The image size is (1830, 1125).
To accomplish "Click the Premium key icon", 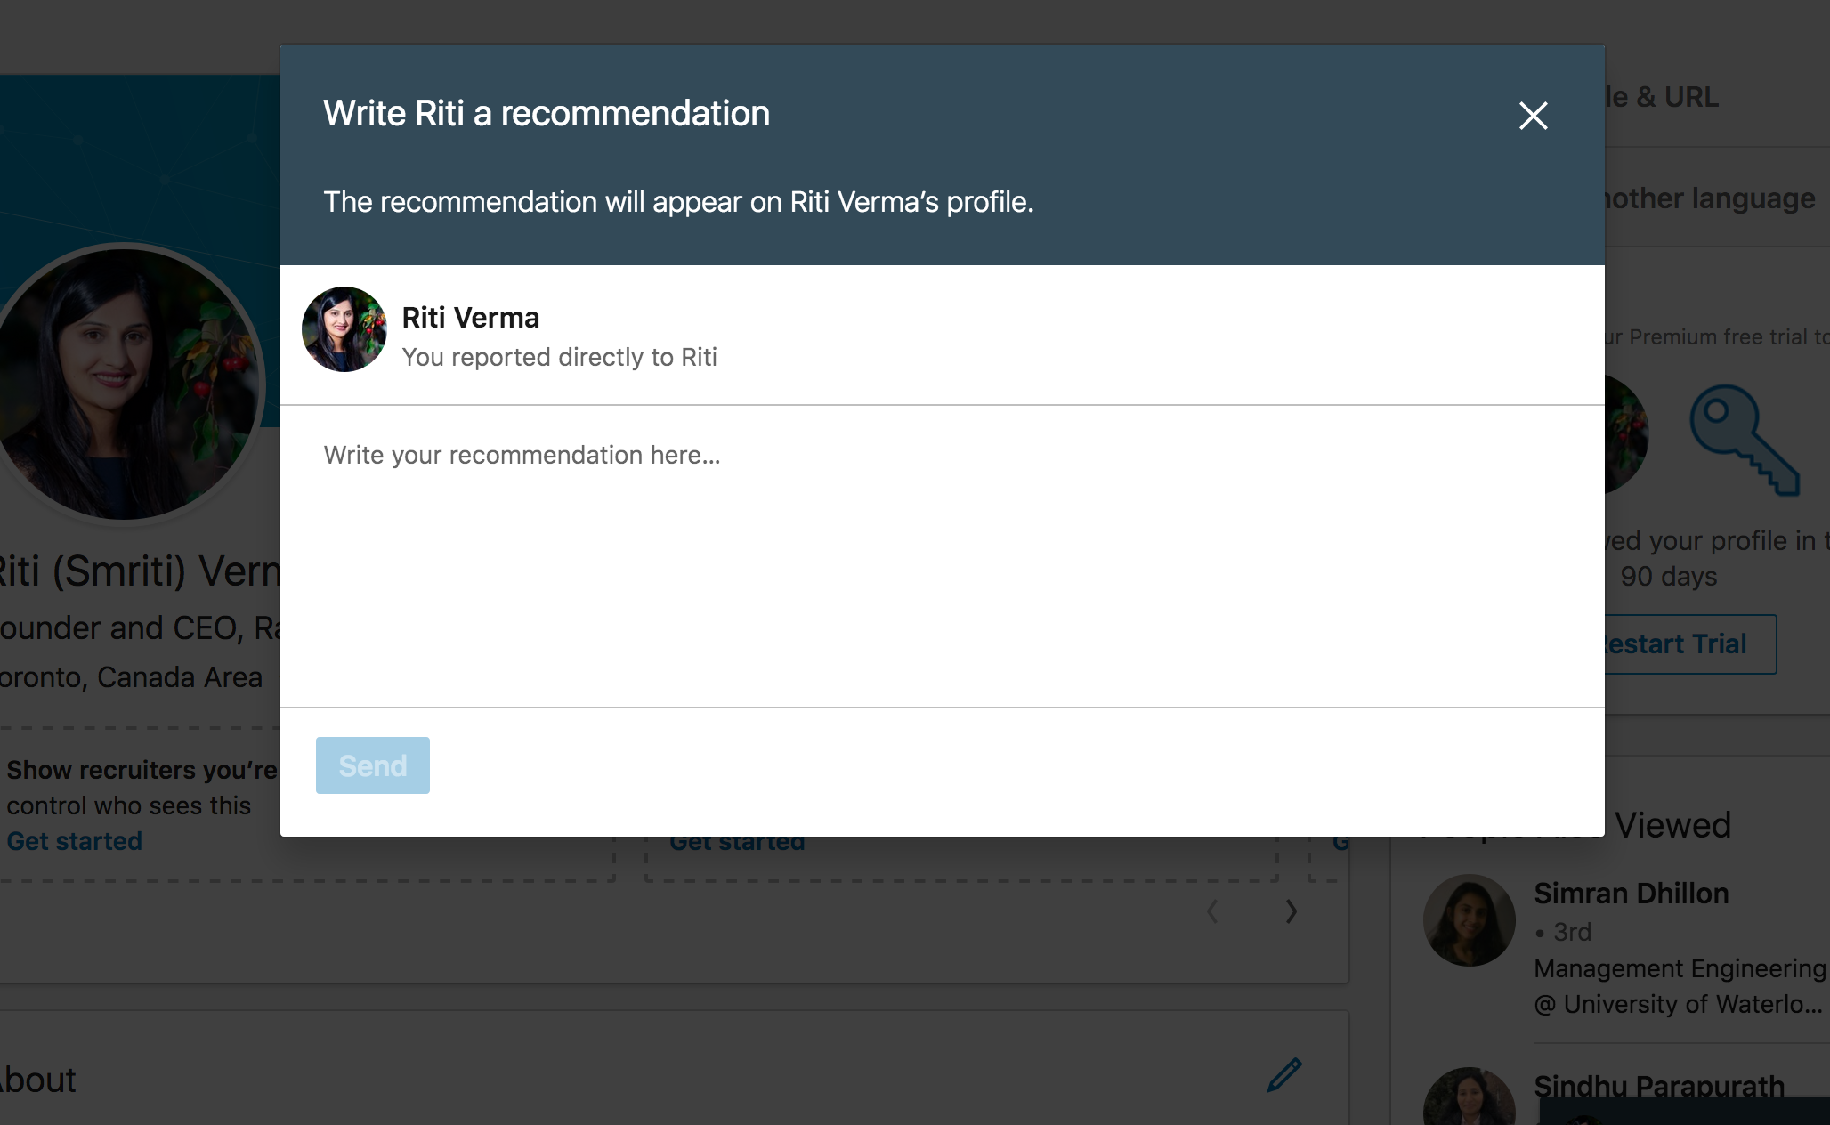I will pos(1744,440).
